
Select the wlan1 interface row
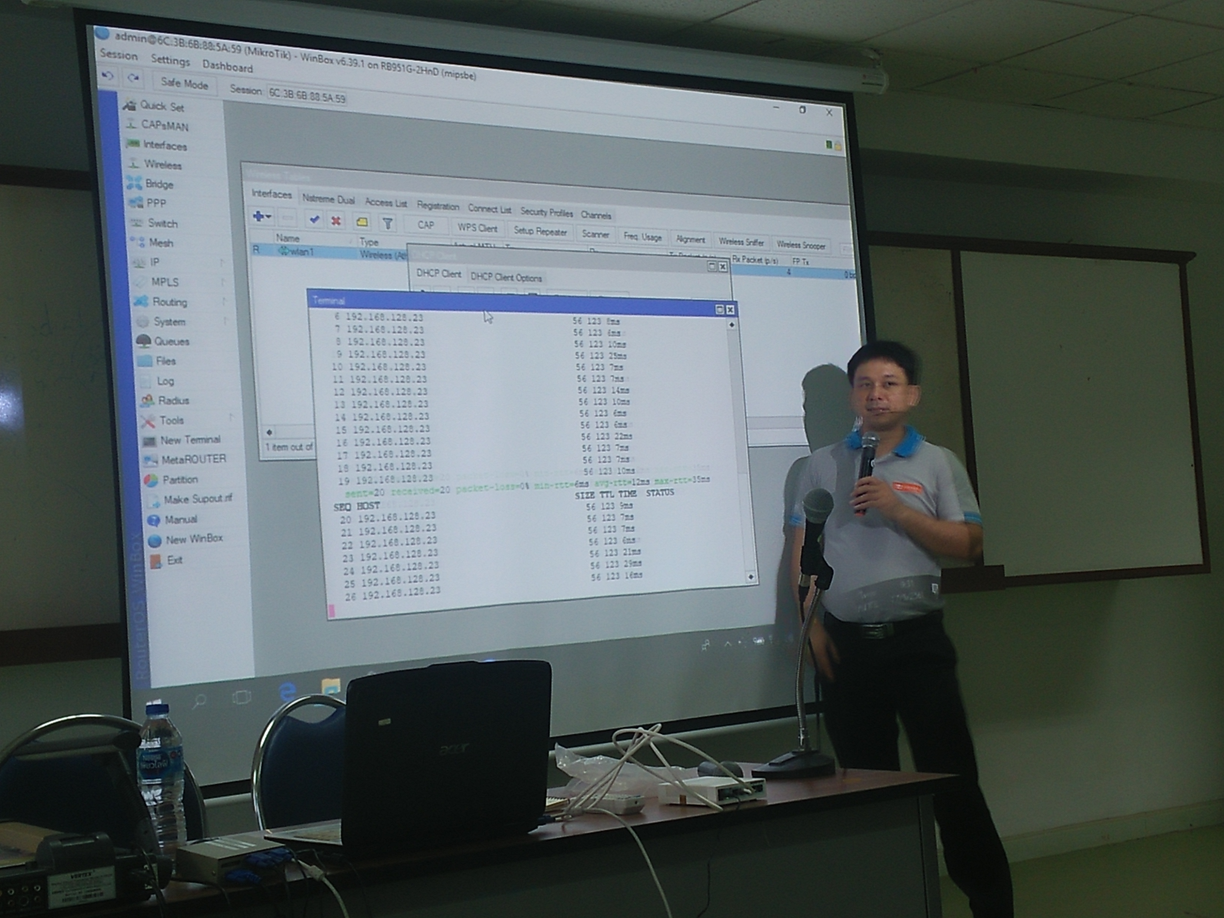pos(301,252)
